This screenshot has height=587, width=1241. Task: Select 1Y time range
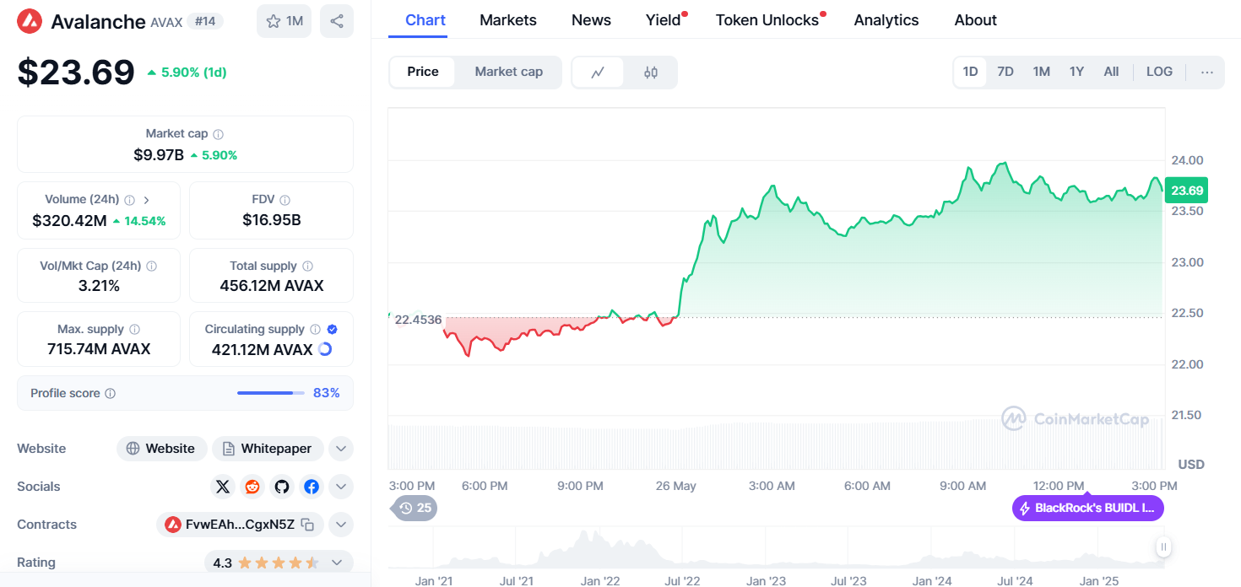click(x=1076, y=72)
